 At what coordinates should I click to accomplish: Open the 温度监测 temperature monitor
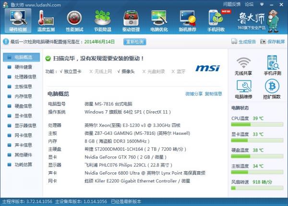click(46, 21)
